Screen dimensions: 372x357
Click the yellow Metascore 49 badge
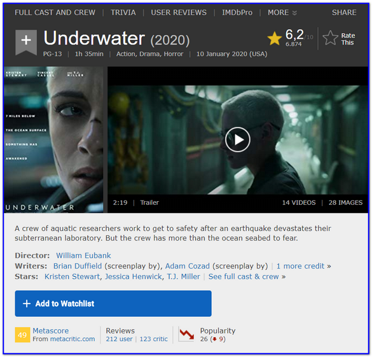pyautogui.click(x=22, y=335)
